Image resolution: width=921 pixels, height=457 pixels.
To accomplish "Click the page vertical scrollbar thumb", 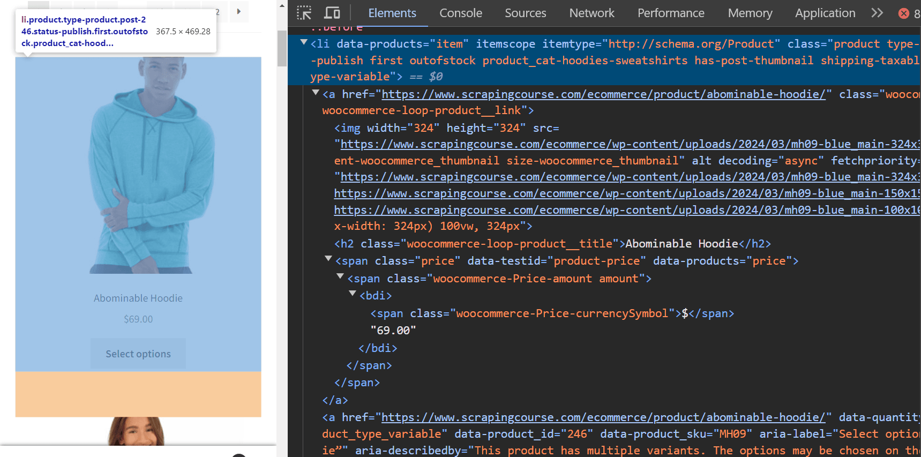I will click(x=282, y=48).
